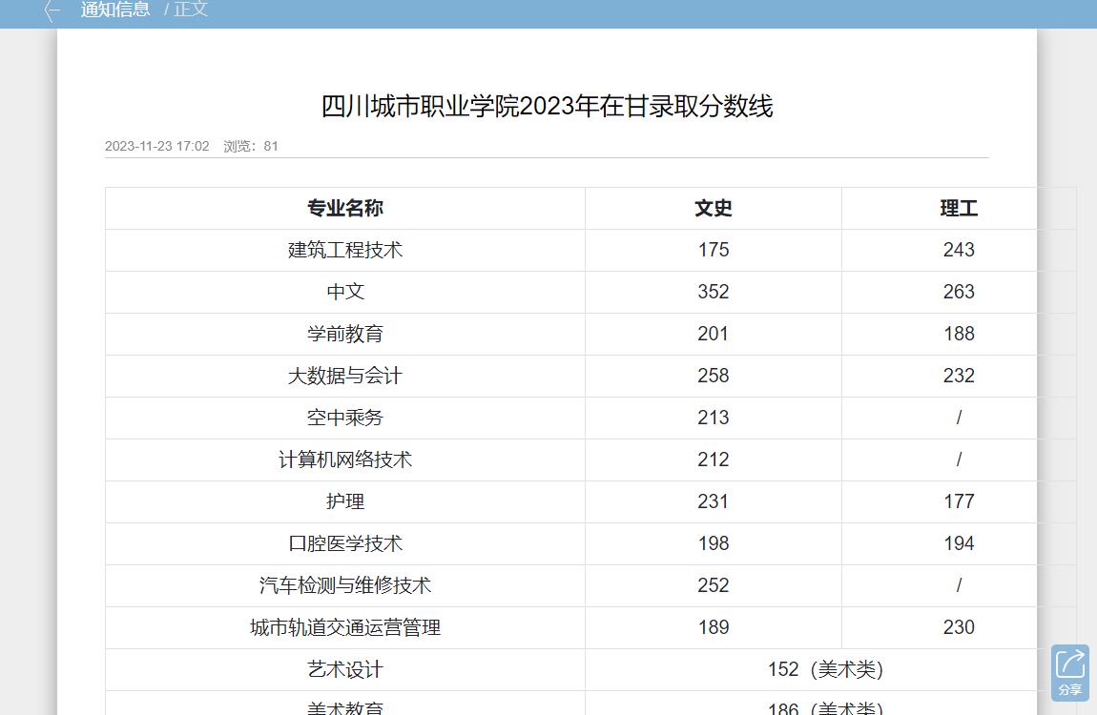
Task: Select the 城市轨道交通运营管理 major cell
Action: pyautogui.click(x=345, y=627)
